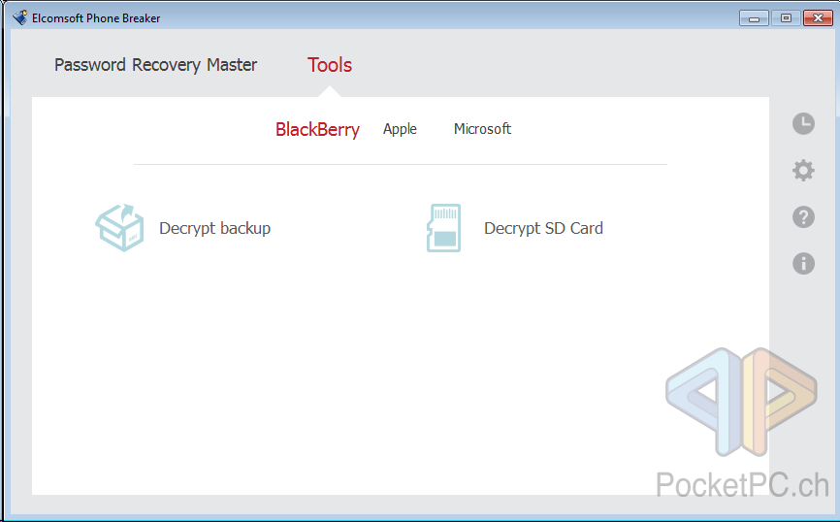The height and width of the screenshot is (522, 840).
Task: Open settings via the gear icon
Action: 803,171
